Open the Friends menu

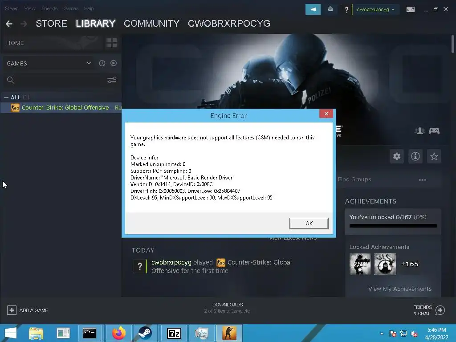[x=49, y=8]
